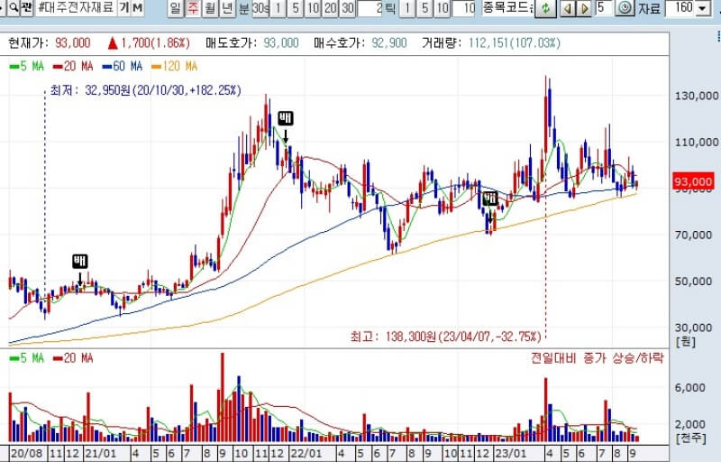
Task: Click the 20/08 date axis label
Action: [x=25, y=453]
